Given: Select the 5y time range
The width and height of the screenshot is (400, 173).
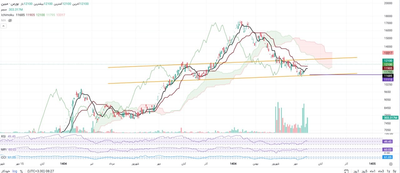Looking at the screenshot, I should click(394, 171).
